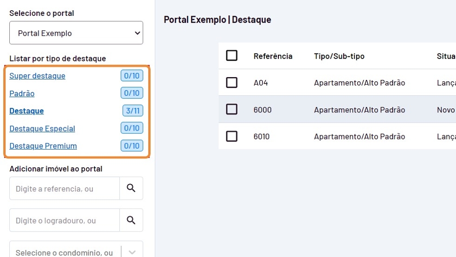This screenshot has height=257, width=456.
Task: View Destaque Premium listings
Action: [x=43, y=146]
